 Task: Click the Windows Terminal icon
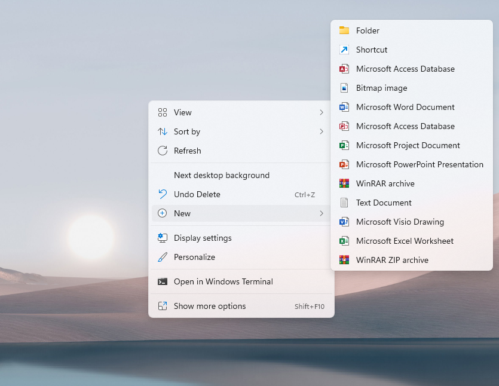point(163,281)
